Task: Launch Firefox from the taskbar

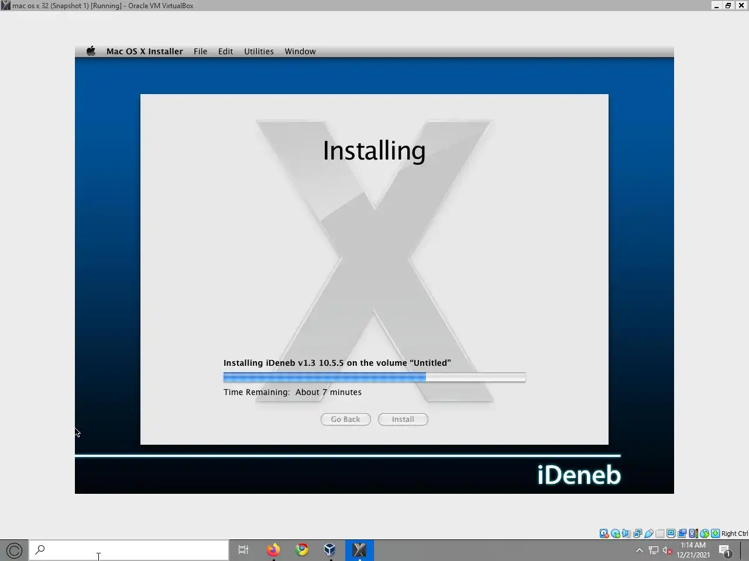Action: 273,550
